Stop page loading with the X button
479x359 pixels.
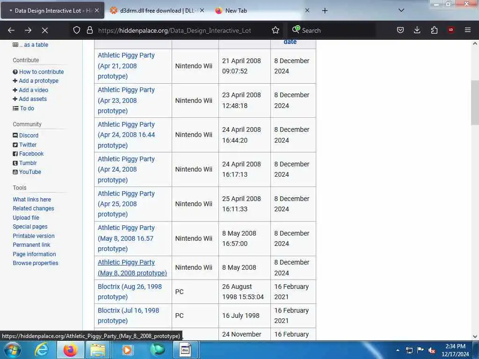click(x=45, y=30)
